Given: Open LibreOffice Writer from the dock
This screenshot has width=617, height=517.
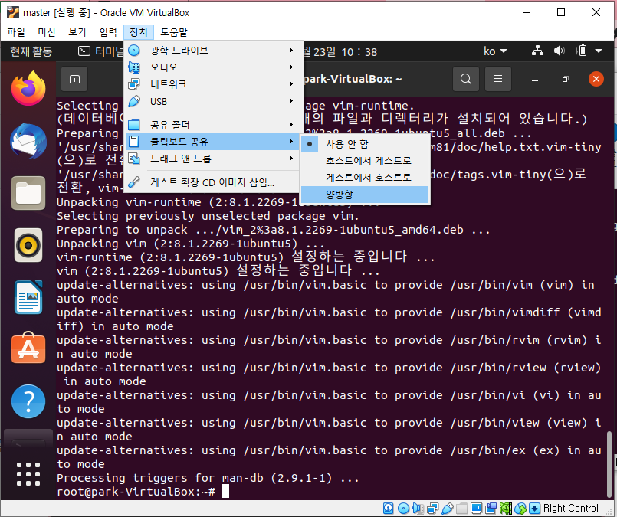Looking at the screenshot, I should coord(28,297).
